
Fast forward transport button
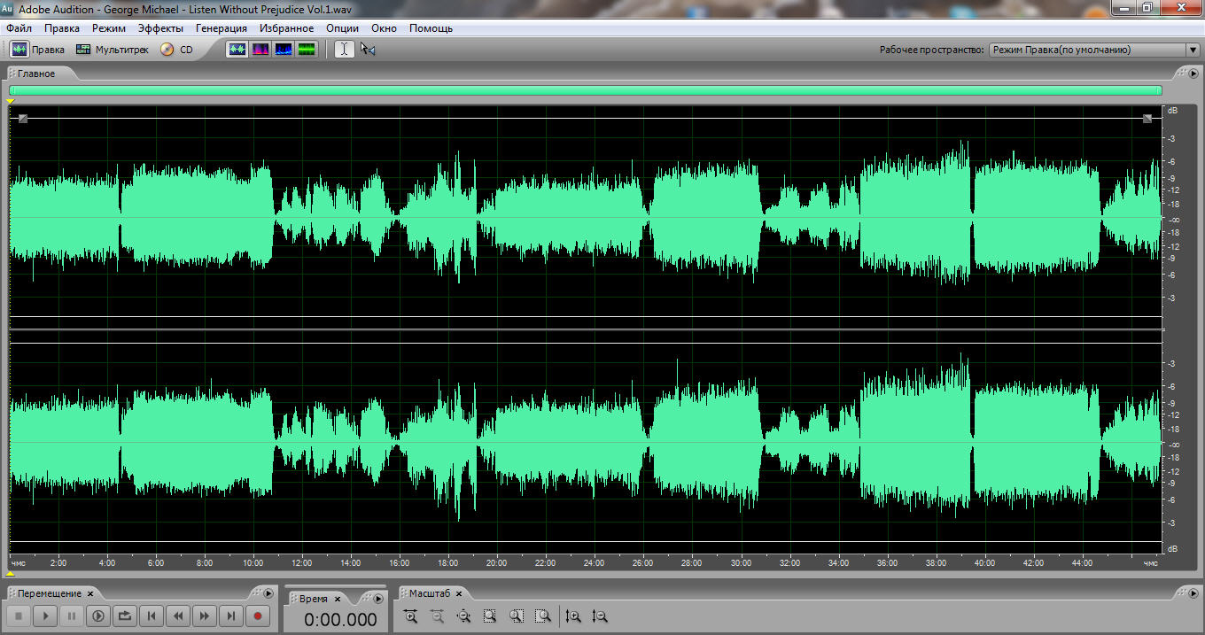point(205,616)
